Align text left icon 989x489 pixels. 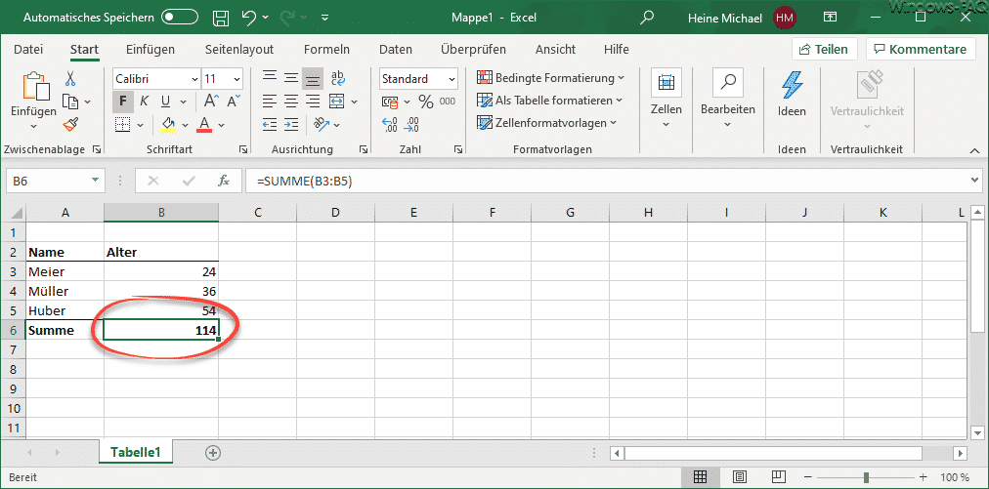click(270, 101)
